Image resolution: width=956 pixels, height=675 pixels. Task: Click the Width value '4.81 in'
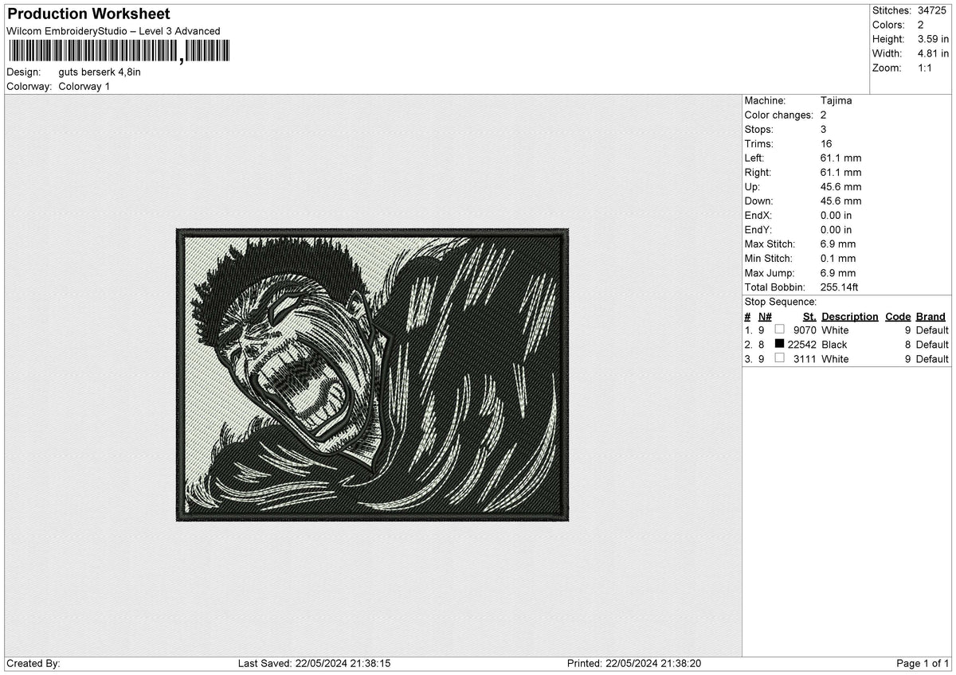(x=933, y=53)
